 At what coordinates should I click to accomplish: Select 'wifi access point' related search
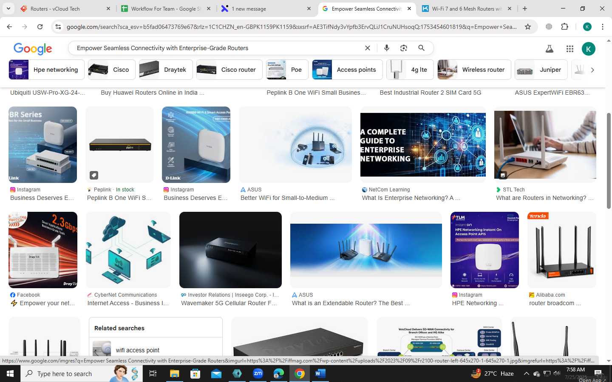tap(138, 350)
